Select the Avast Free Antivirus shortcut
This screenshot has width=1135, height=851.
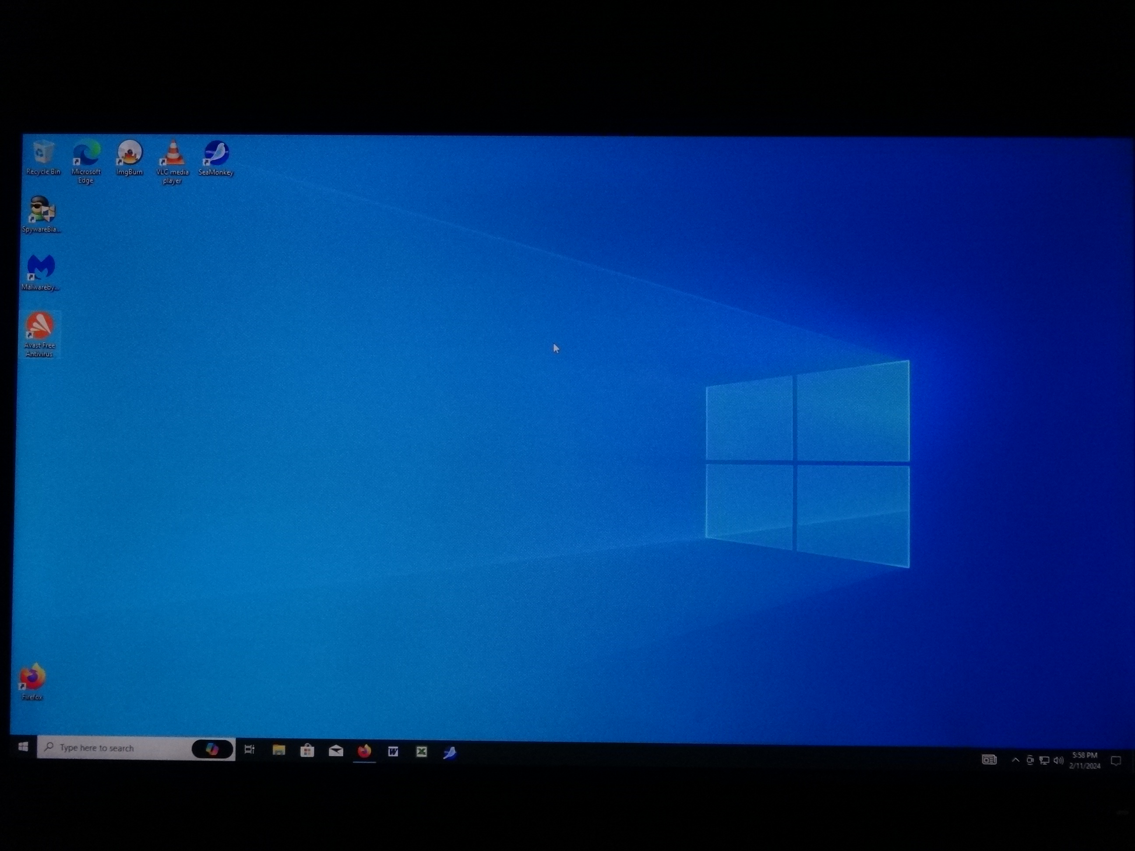point(39,334)
